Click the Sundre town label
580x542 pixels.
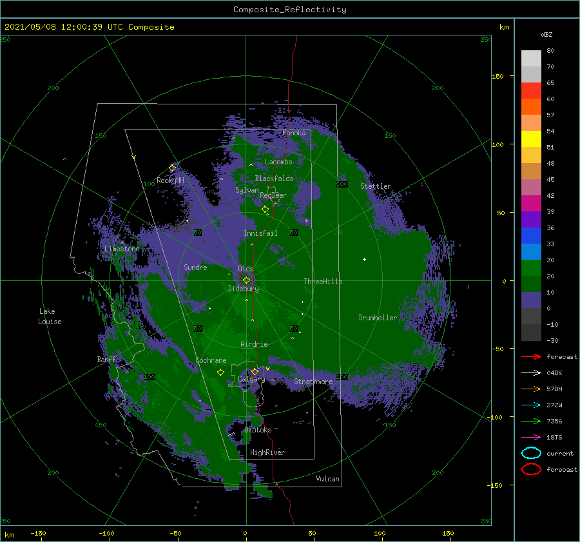point(195,267)
